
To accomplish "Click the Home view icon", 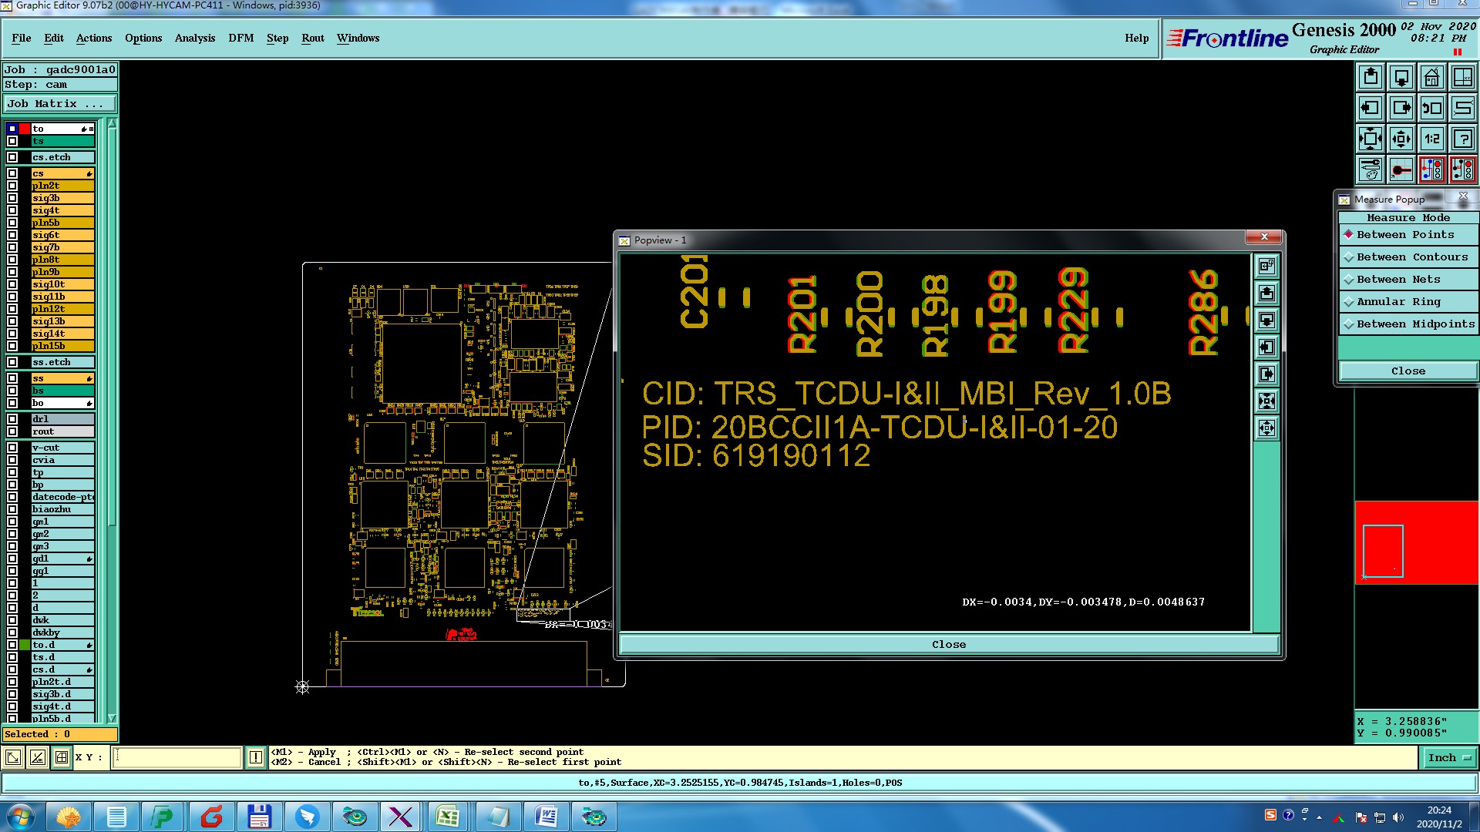I will (x=1431, y=77).
